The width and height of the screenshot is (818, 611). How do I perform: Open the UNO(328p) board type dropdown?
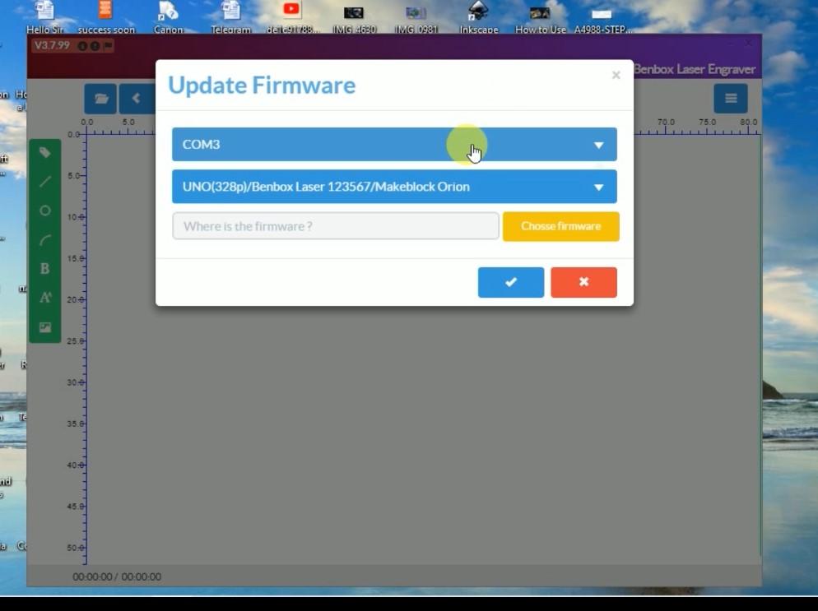(394, 187)
